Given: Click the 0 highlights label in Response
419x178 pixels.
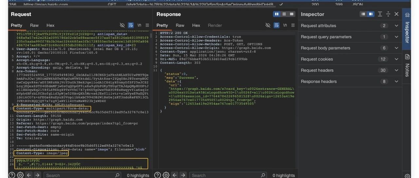Looking at the screenshot, I should point(283,175).
